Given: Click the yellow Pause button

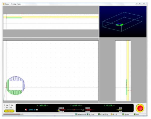Looking at the screenshot, I should pos(9,111).
